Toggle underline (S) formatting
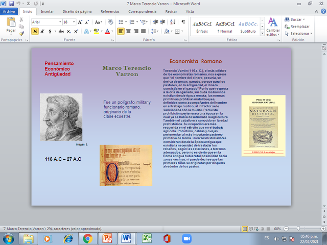327x245 pixels. (x=50, y=32)
